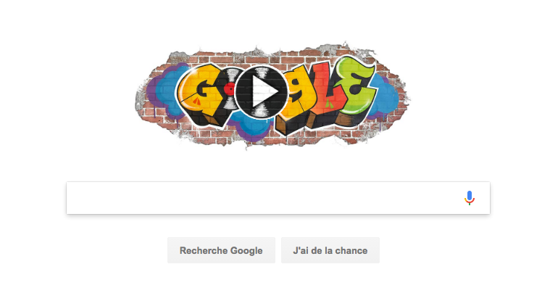
Task: Click the yellow lowercase graffiti g
Action: (298, 102)
